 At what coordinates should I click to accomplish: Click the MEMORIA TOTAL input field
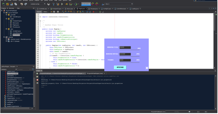[125, 48]
